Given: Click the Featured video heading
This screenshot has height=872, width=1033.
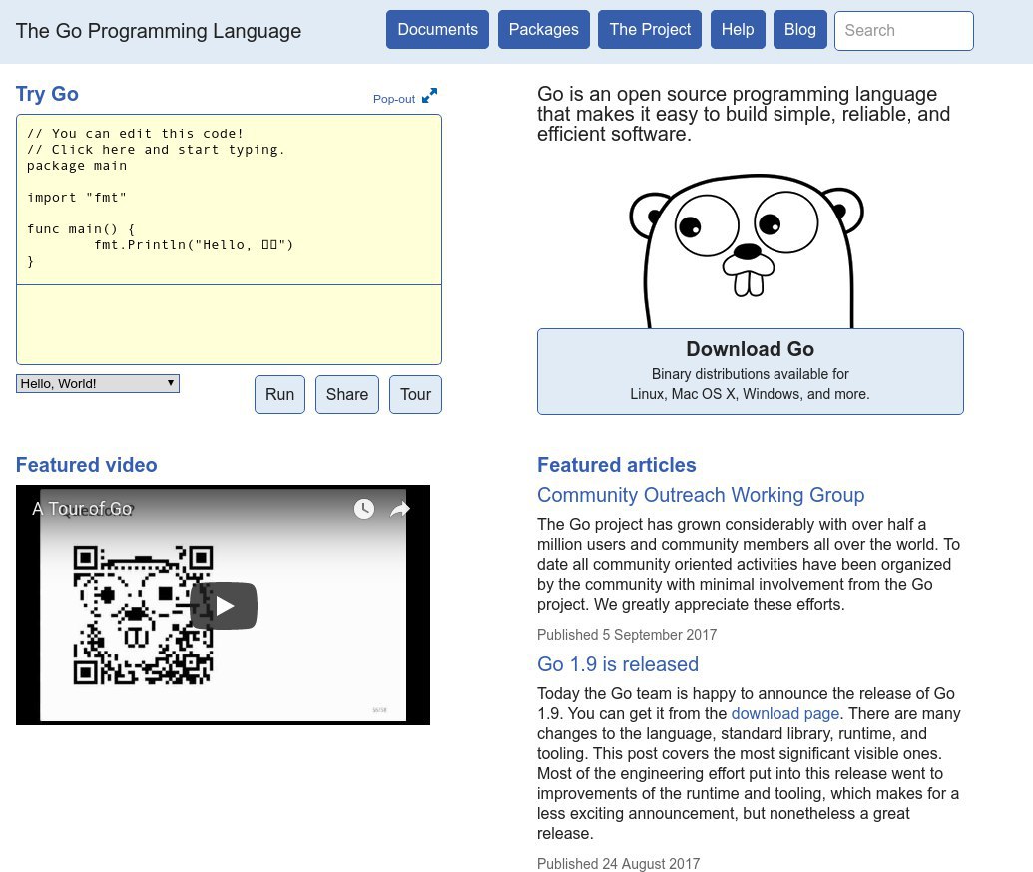Looking at the screenshot, I should pos(86,465).
